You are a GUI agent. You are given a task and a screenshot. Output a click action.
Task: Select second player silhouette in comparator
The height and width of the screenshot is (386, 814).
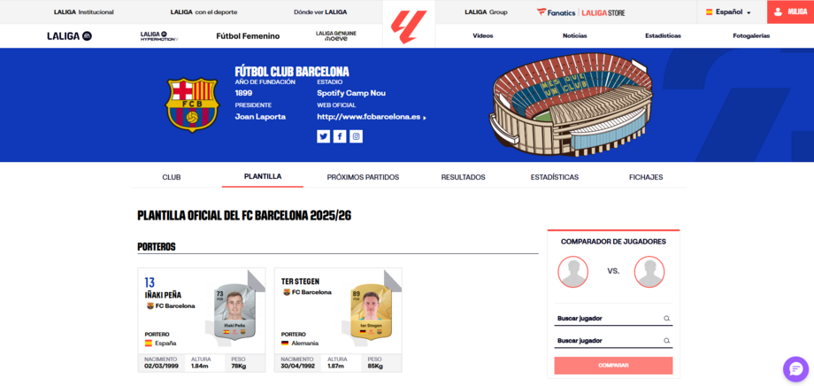(x=649, y=272)
